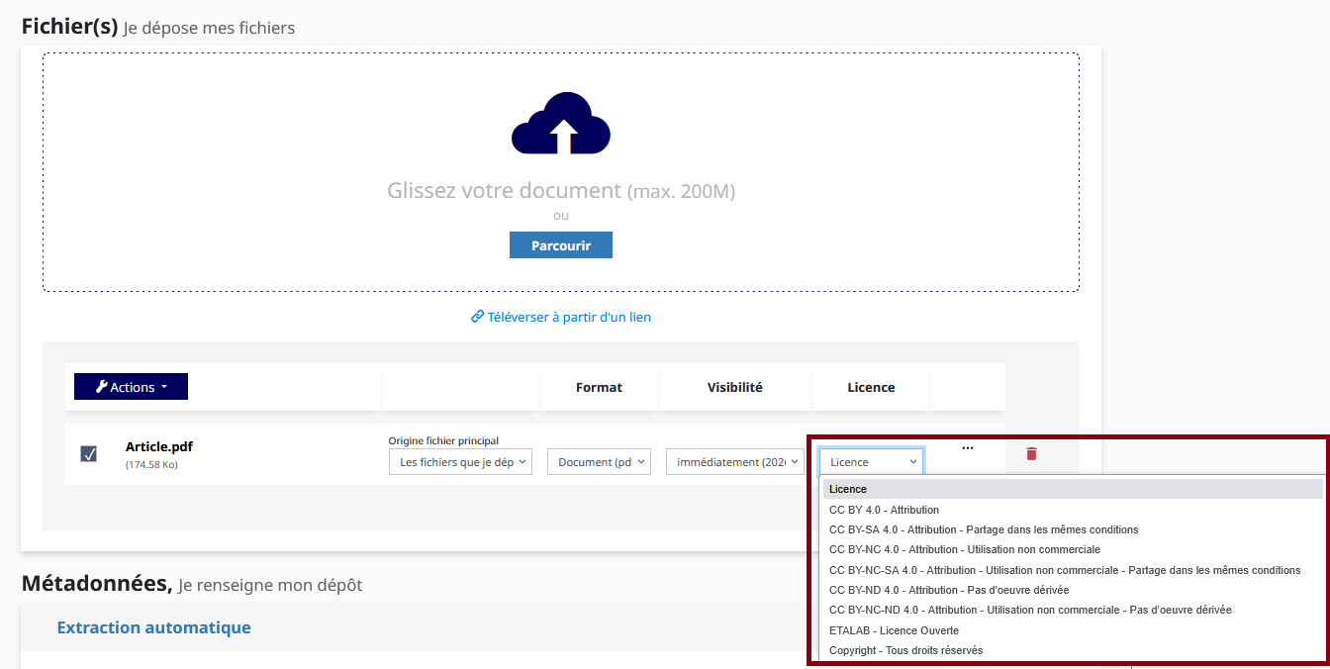Select CC BY-ND 4.0 licence option
1330x669 pixels.
(948, 590)
